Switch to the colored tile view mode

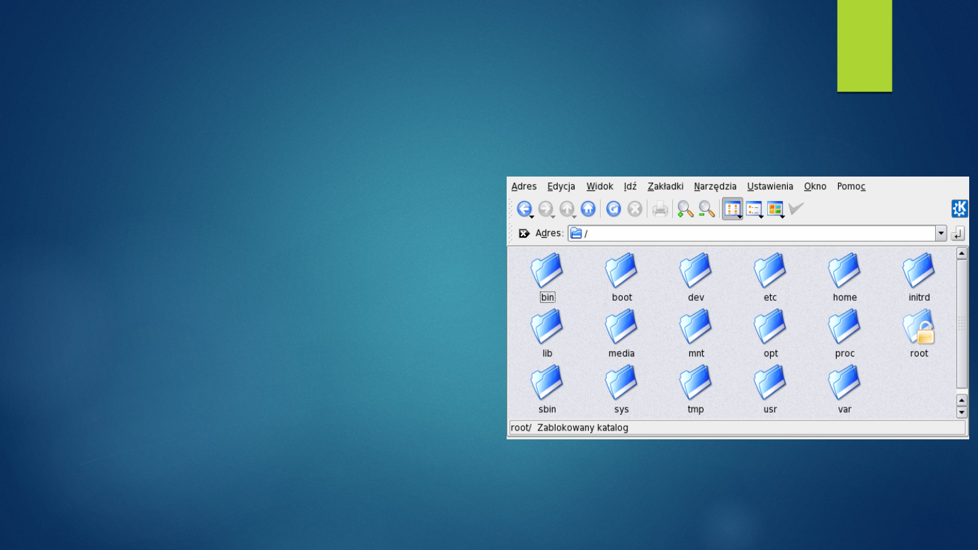[776, 209]
